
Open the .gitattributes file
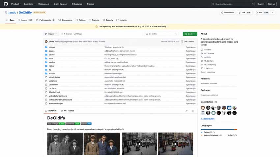[x=54, y=77]
